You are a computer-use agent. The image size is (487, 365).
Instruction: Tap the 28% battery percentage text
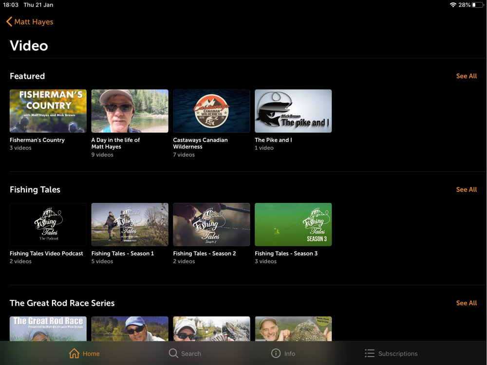tap(464, 5)
